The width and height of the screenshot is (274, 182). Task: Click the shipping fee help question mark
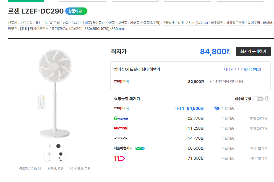tap(267, 99)
